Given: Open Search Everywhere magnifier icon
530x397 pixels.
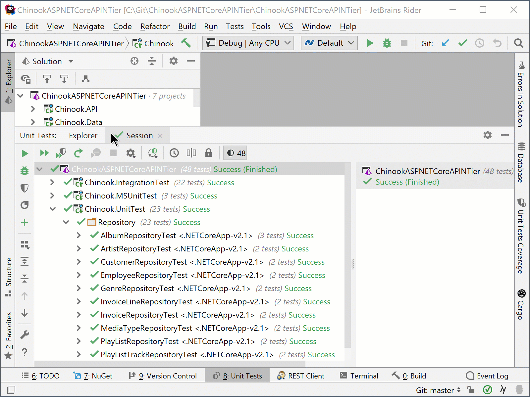Looking at the screenshot, I should tap(518, 43).
